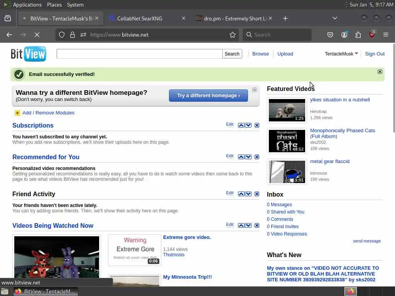This screenshot has width=395, height=296.
Task: Move Recommended for You module up
Action: tap(241, 157)
